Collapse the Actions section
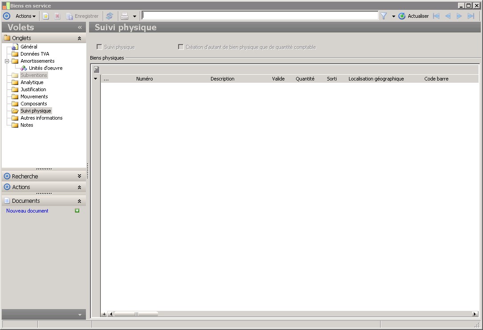 80,187
